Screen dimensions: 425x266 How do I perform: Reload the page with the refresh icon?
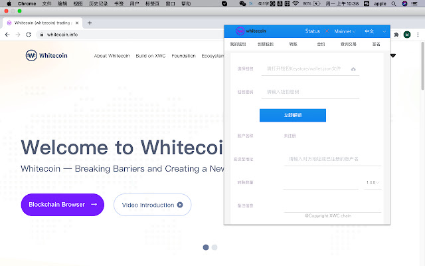(x=29, y=35)
